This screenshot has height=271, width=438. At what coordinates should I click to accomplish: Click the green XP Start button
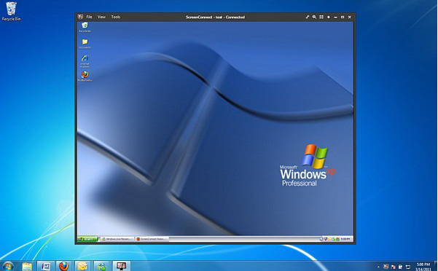click(x=87, y=239)
